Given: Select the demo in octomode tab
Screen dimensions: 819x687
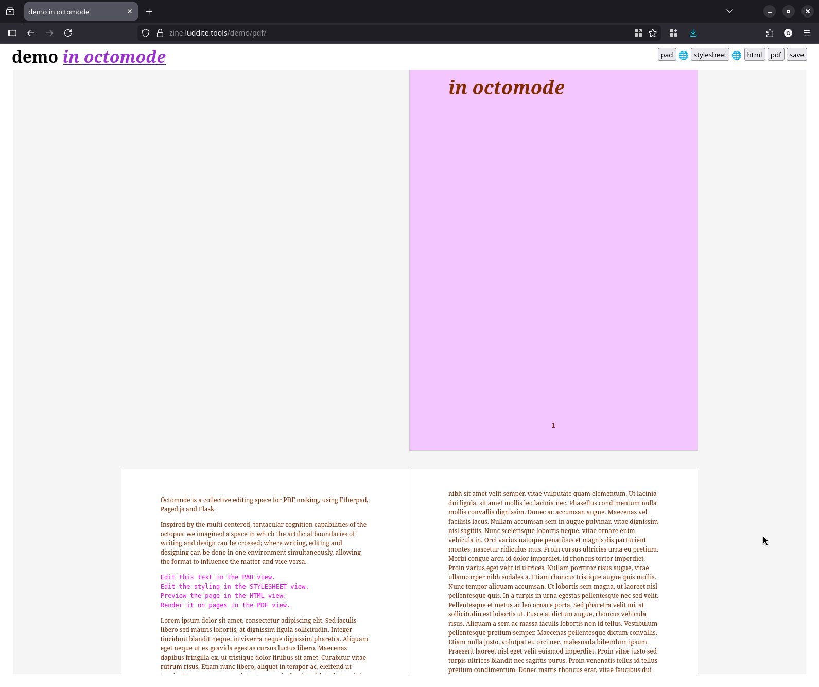Looking at the screenshot, I should [x=81, y=11].
